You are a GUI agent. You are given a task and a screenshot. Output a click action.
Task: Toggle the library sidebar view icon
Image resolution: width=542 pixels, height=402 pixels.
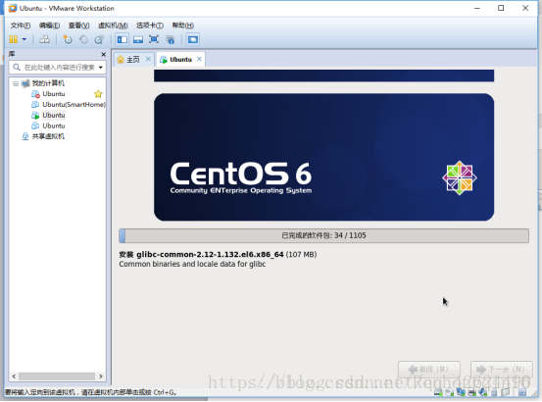[x=122, y=39]
